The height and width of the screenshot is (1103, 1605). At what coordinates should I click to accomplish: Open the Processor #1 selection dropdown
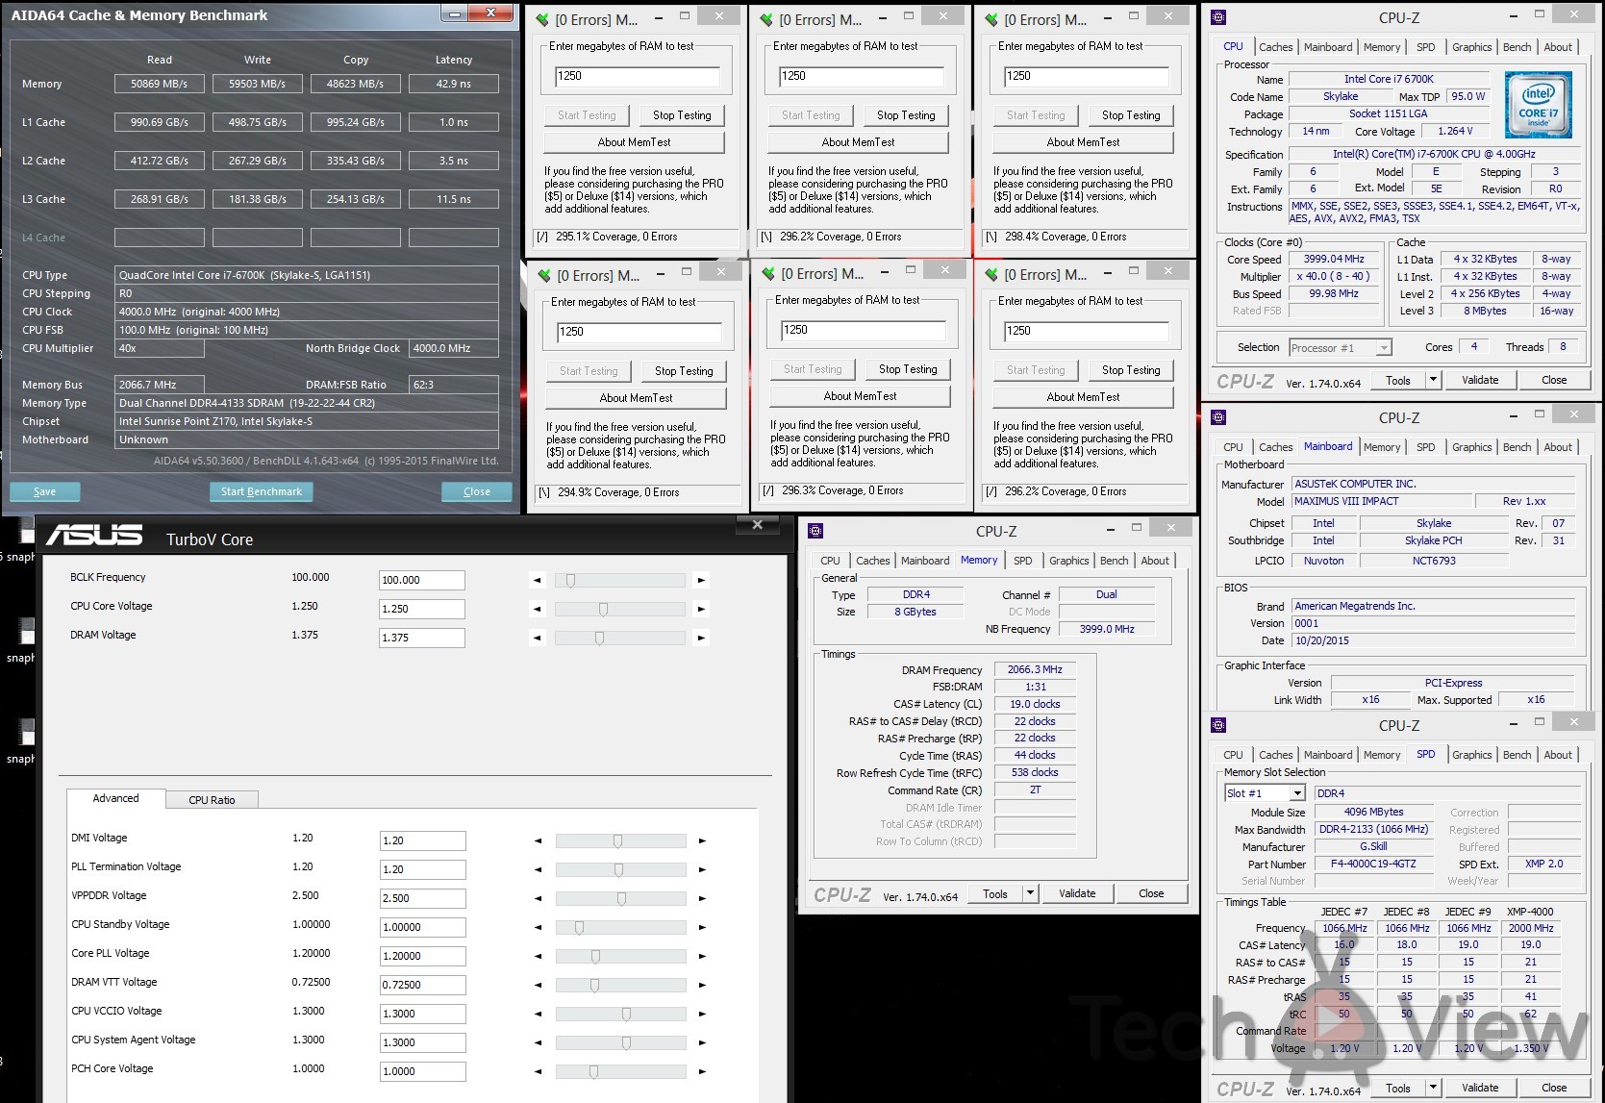click(x=1384, y=348)
